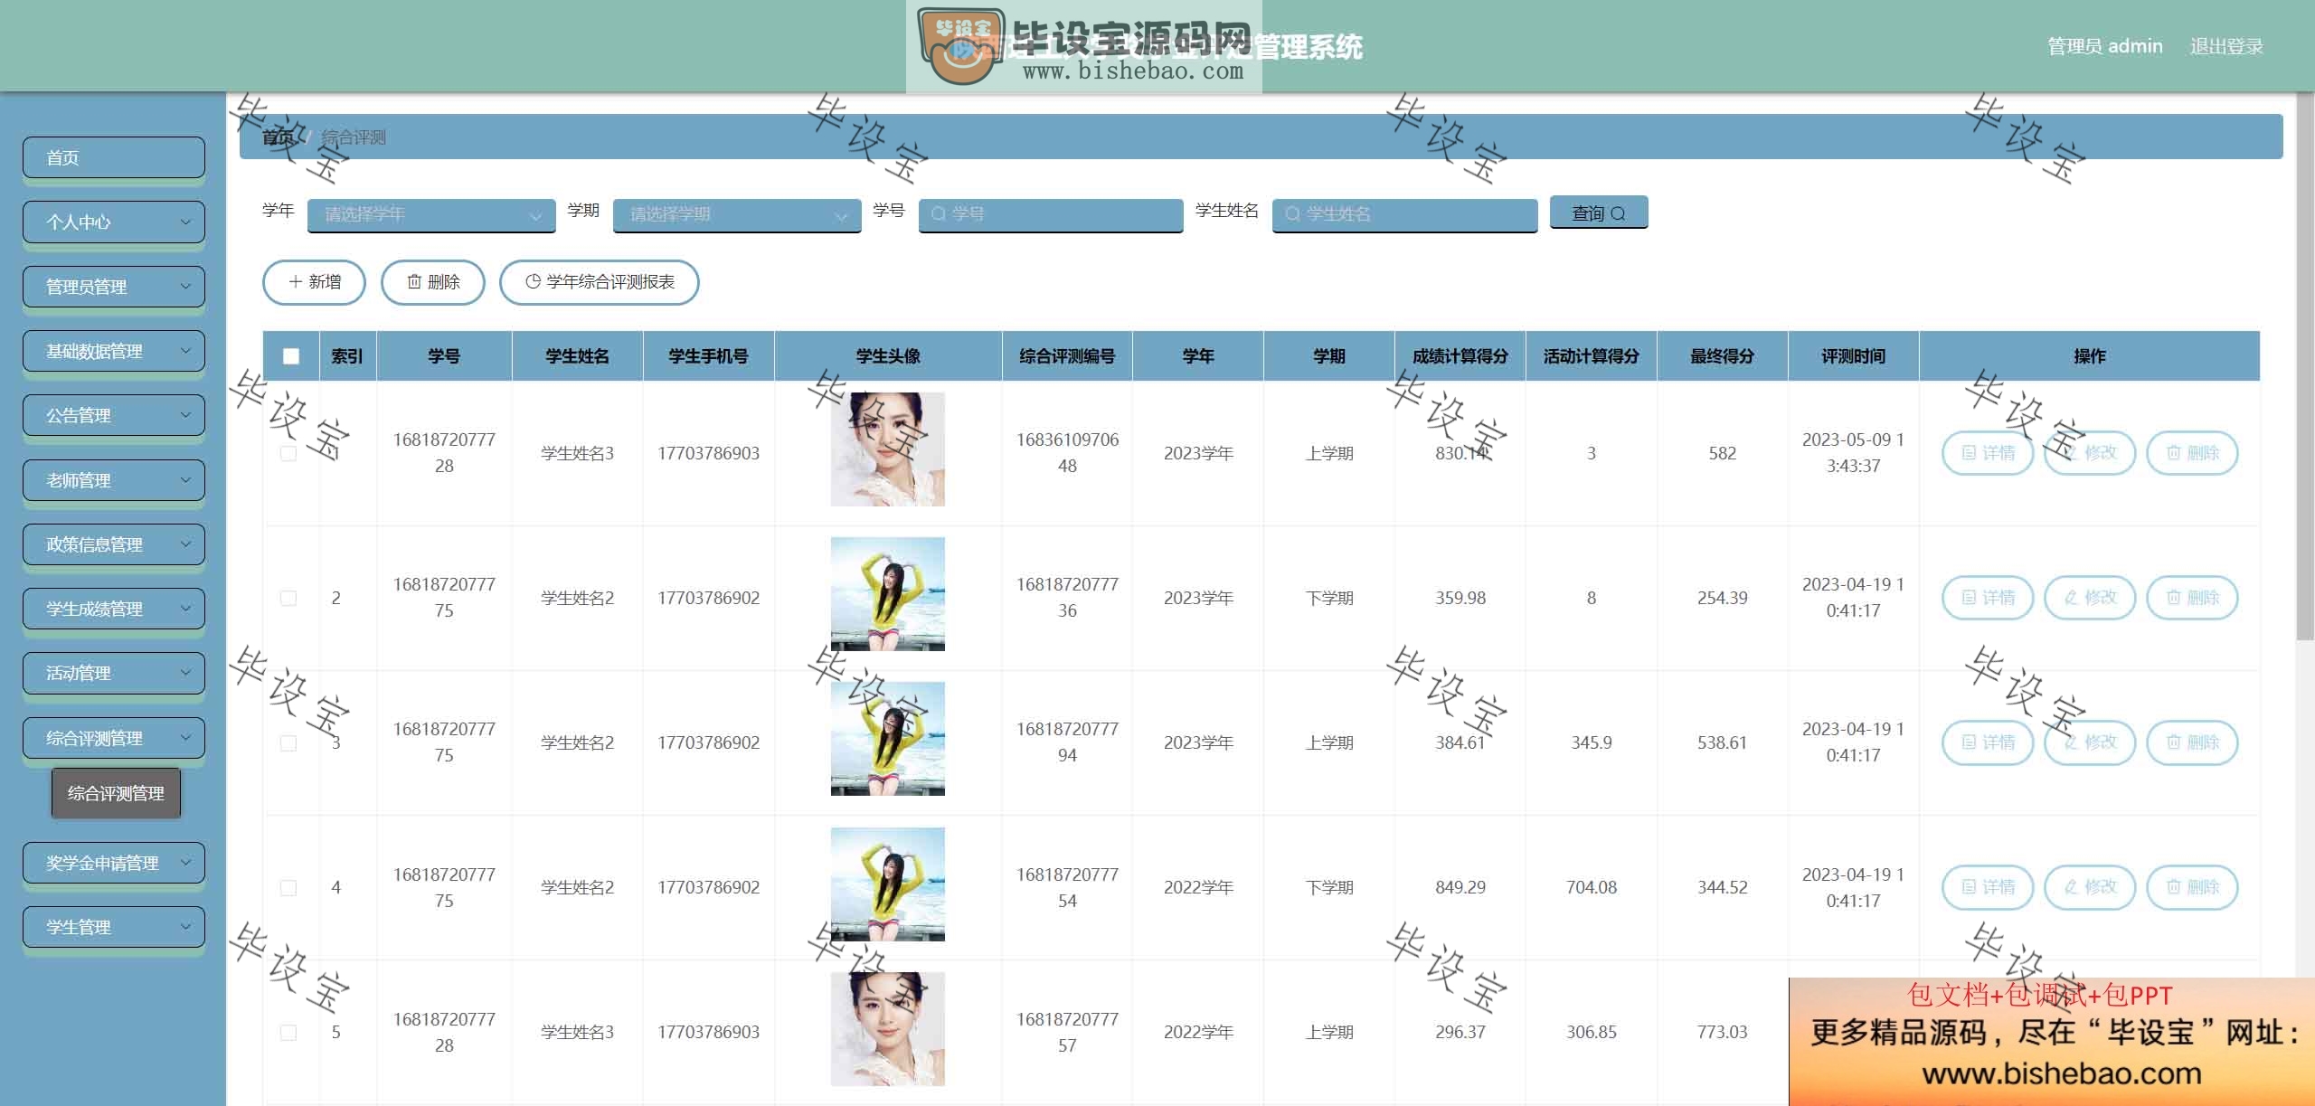Expand 活动管理 sidebar menu
This screenshot has width=2315, height=1106.
(x=114, y=673)
